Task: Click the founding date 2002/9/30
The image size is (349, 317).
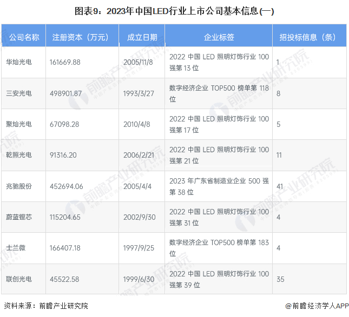Action: point(140,217)
